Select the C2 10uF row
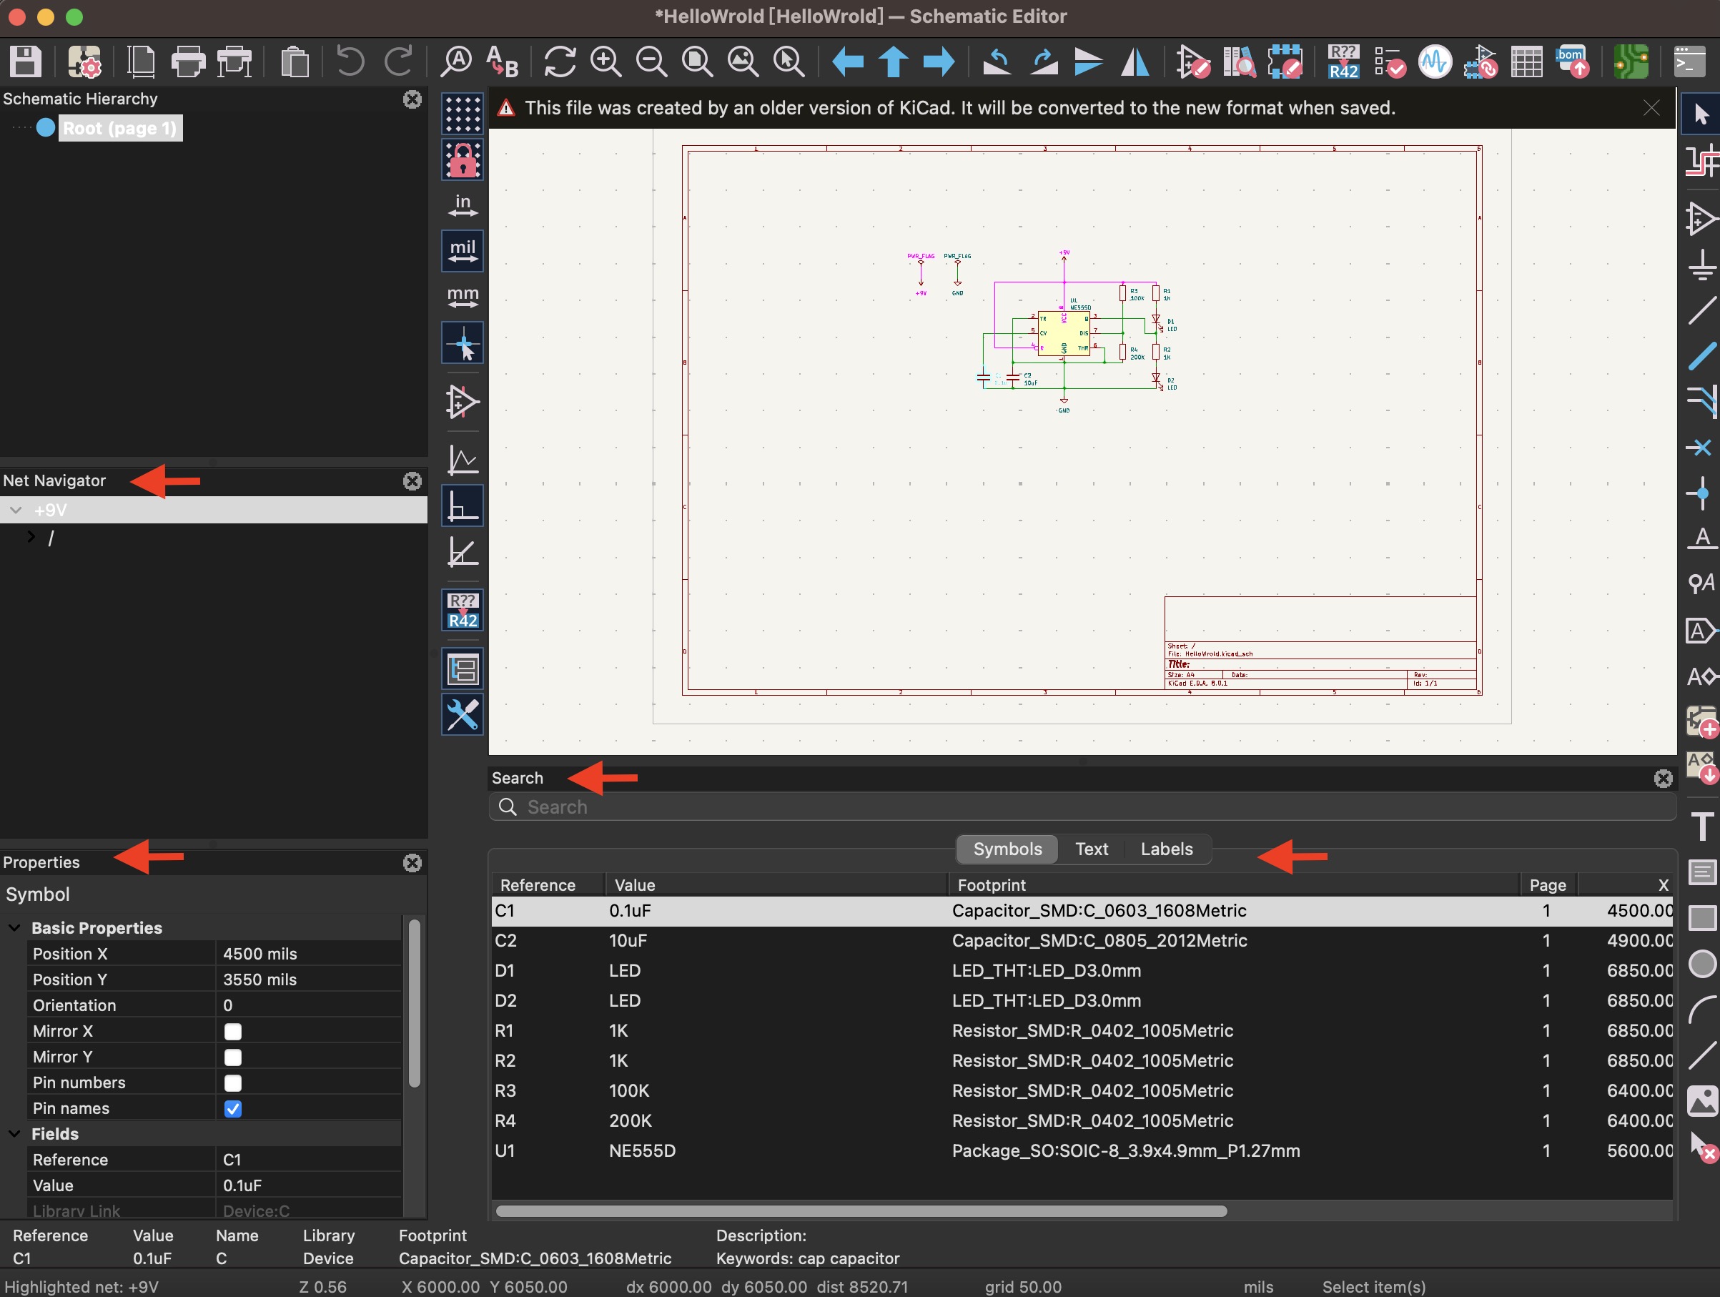This screenshot has height=1297, width=1720. click(1082, 941)
